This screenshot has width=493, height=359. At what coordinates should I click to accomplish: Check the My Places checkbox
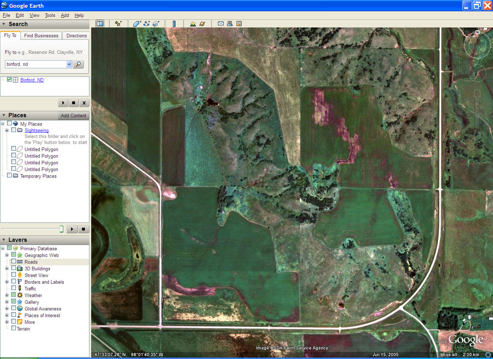point(9,124)
